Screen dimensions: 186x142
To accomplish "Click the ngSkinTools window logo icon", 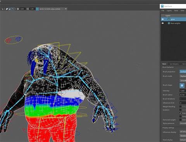I will click(162, 6).
